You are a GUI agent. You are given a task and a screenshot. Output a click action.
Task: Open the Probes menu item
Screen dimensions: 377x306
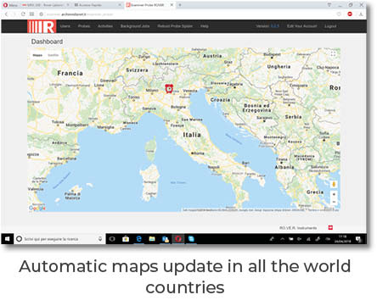pyautogui.click(x=84, y=26)
